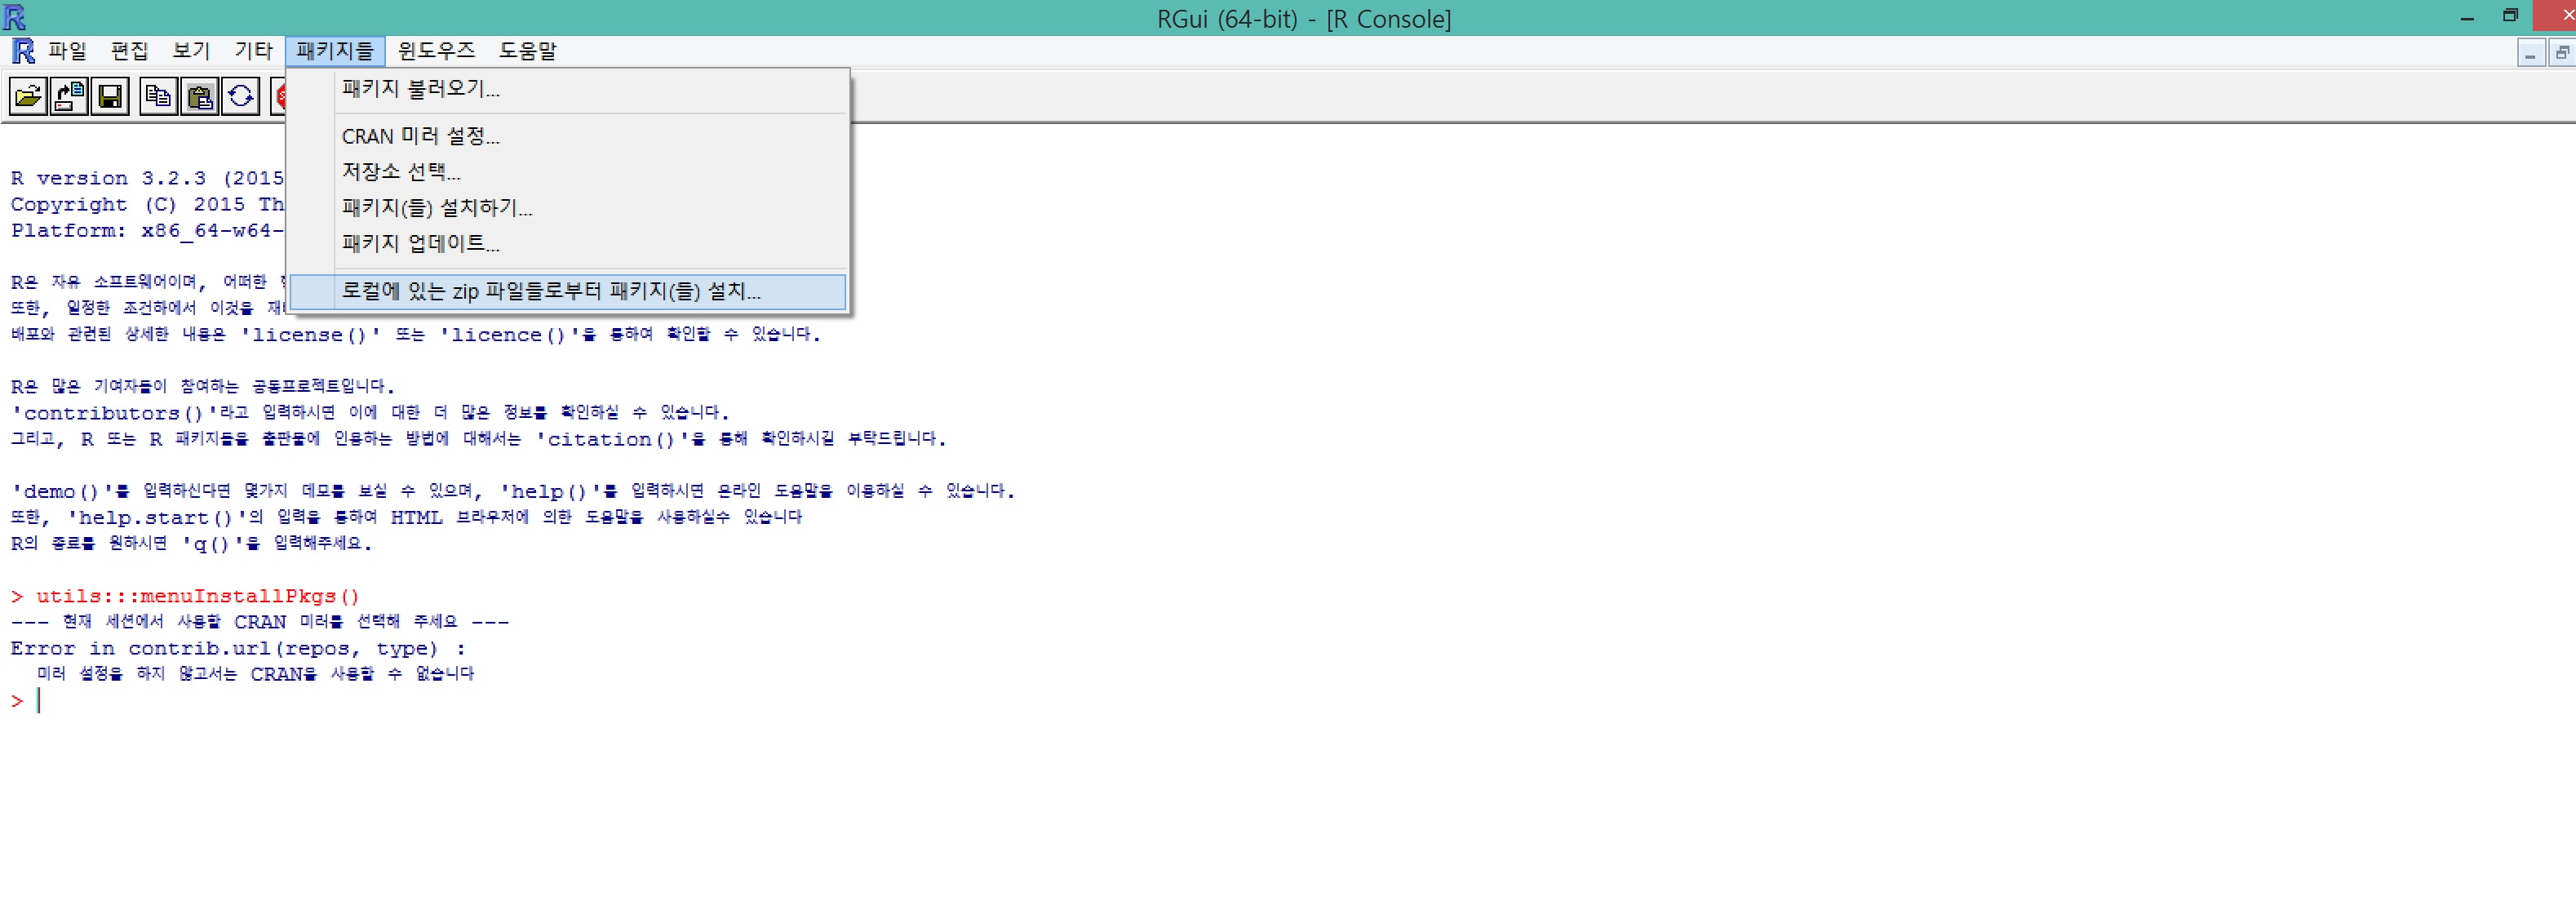The height and width of the screenshot is (919, 2576).
Task: Minimize the RGui main window
Action: [x=2467, y=18]
